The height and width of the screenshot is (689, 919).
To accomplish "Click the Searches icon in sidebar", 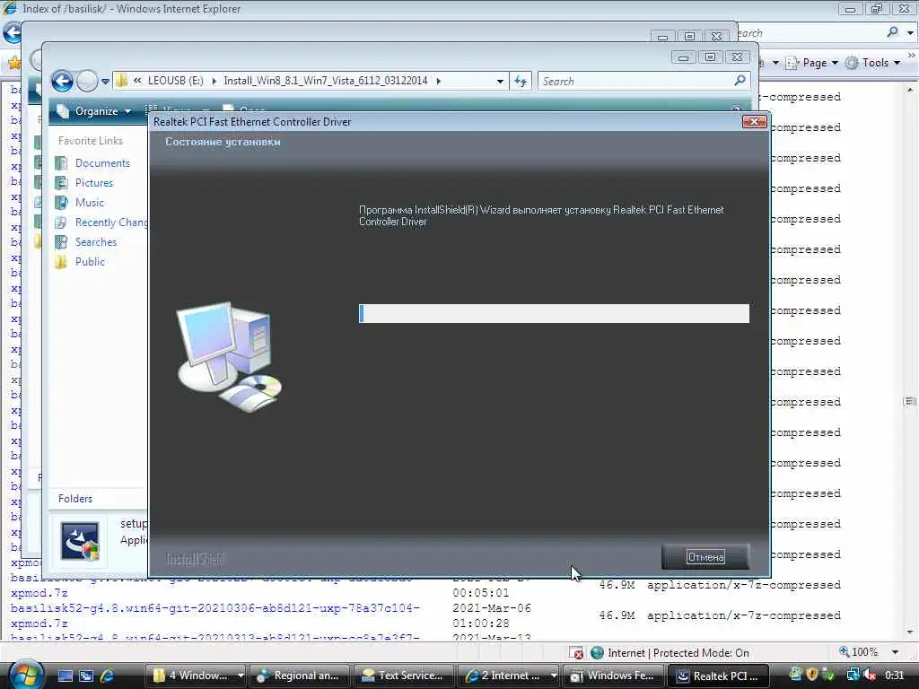I will [x=61, y=242].
